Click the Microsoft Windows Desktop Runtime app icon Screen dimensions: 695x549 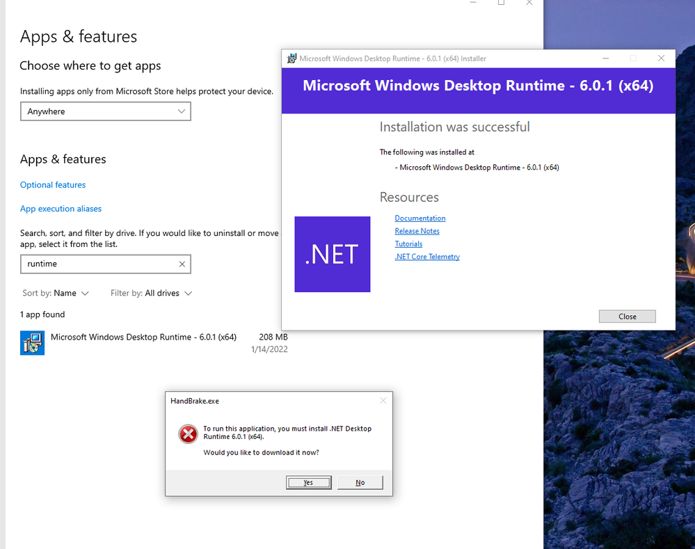pos(33,343)
